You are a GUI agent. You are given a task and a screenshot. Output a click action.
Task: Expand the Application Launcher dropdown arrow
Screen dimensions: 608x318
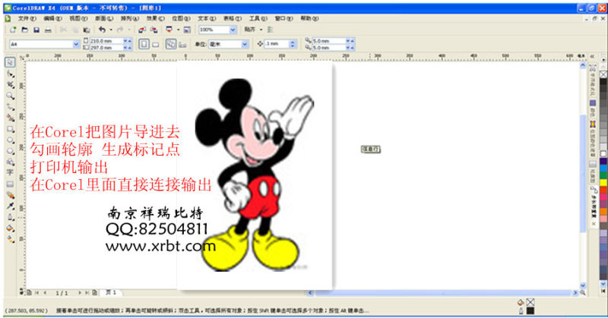click(178, 30)
